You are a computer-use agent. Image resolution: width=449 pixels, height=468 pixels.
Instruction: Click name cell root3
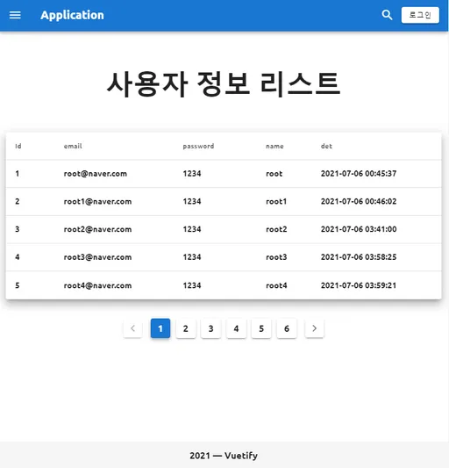276,257
